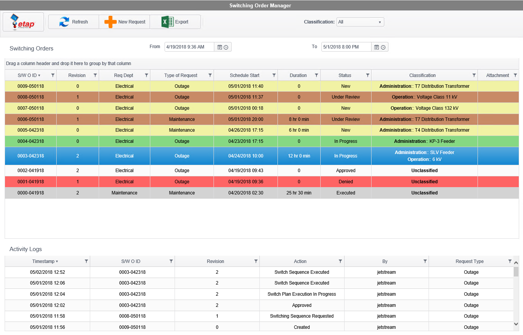This screenshot has height=335, width=523.
Task: Click the filter funnel on the By column
Action: 425,261
